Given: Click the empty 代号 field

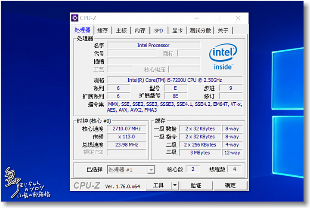Looking at the screenshot, I should click(x=131, y=53).
